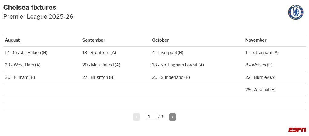The height and width of the screenshot is (136, 309).
Task: Click the 17 - Crystal Palace (H) fixture
Action: click(26, 53)
